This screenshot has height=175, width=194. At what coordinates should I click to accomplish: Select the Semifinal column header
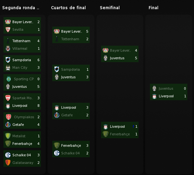(110, 8)
